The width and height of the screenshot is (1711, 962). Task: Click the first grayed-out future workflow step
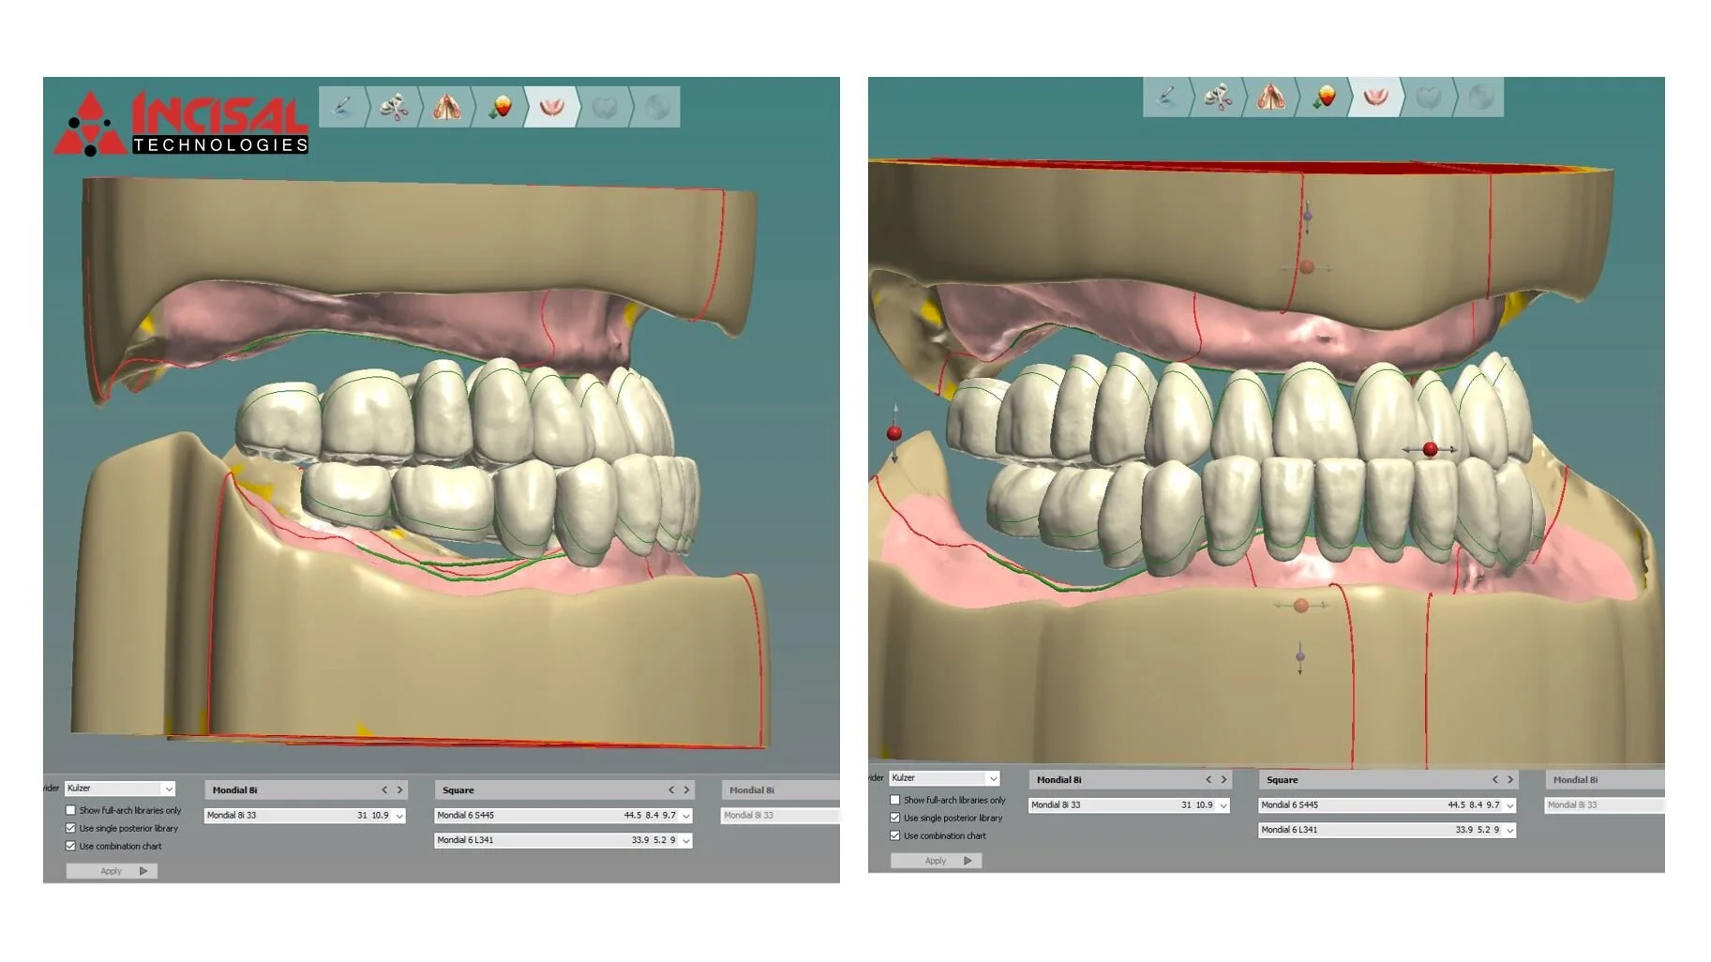pyautogui.click(x=605, y=106)
